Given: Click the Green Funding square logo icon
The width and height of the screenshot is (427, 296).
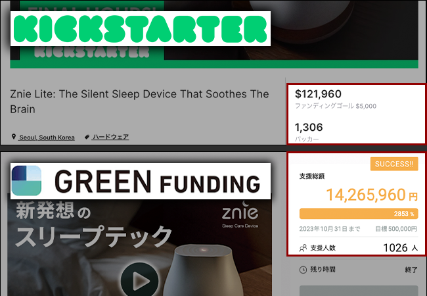Looking at the screenshot, I should (x=26, y=180).
